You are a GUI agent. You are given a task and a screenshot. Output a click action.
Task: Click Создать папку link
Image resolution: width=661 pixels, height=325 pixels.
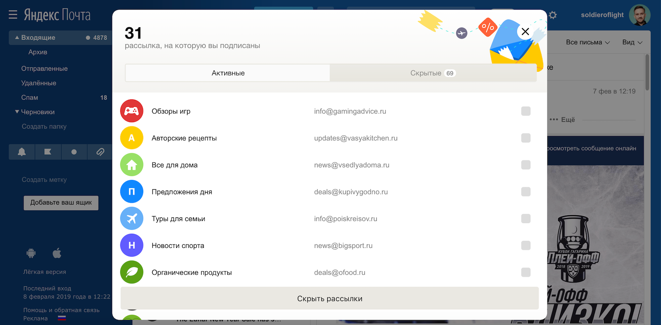(x=44, y=126)
